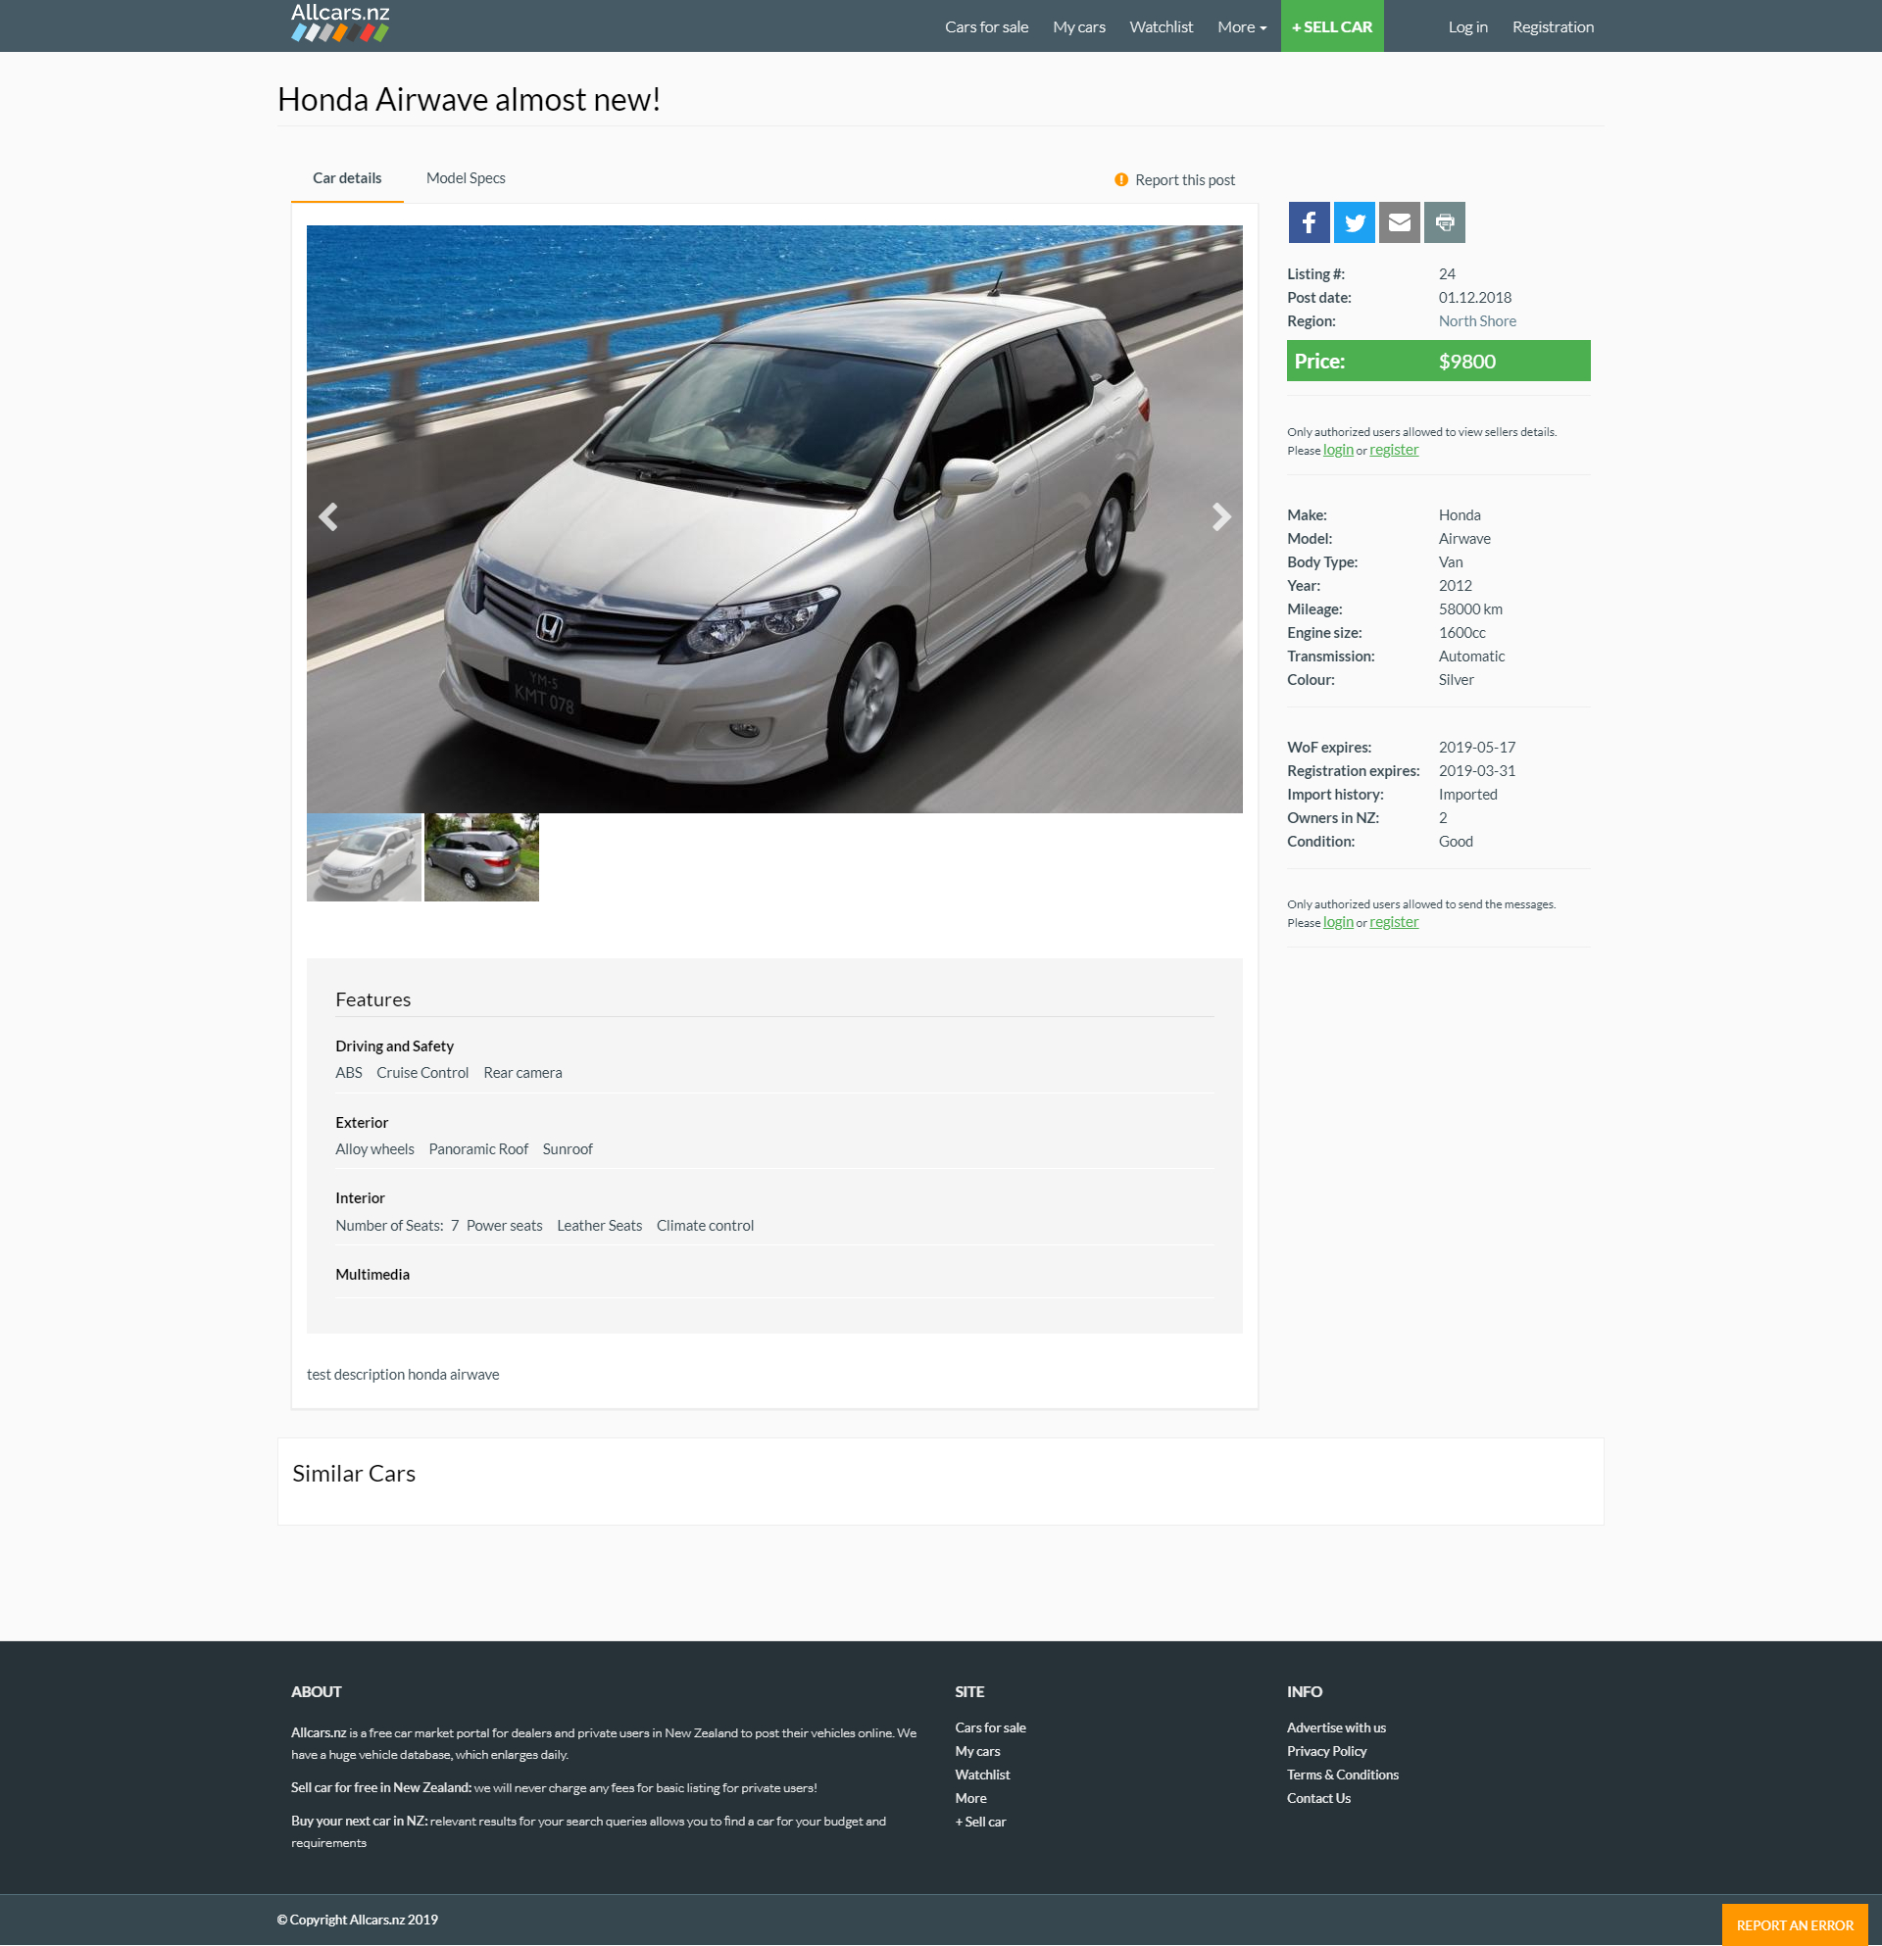Go to previous photo with left arrow
Screen dimensions: 1882x1946
tap(328, 516)
